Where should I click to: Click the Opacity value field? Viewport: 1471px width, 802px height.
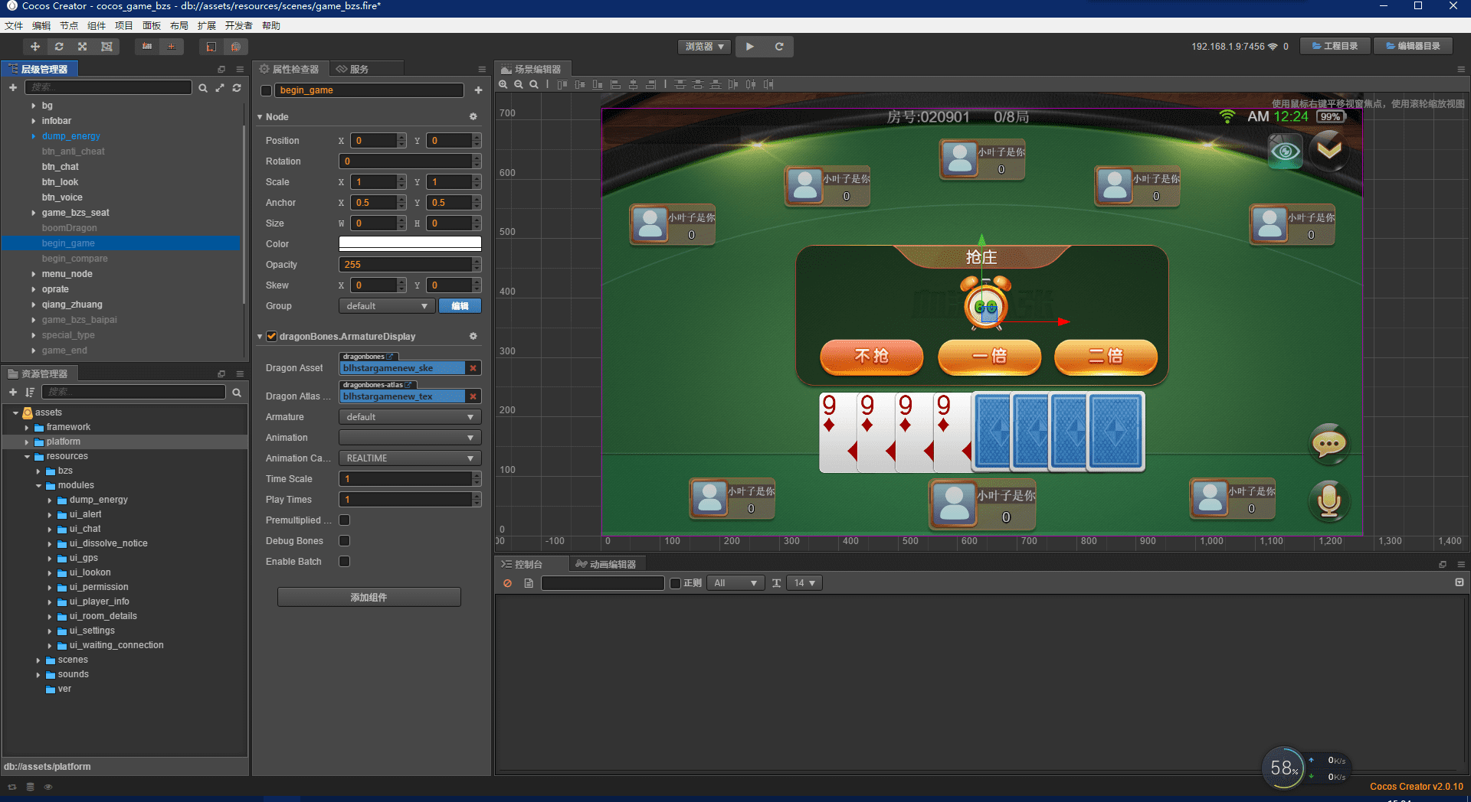click(x=406, y=265)
